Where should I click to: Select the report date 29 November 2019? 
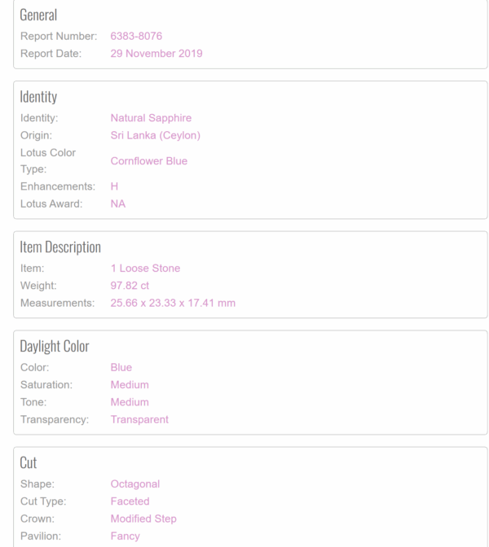point(156,54)
